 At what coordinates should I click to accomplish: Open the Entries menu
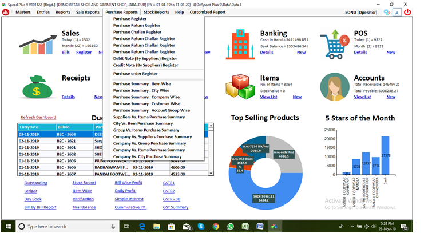[43, 12]
